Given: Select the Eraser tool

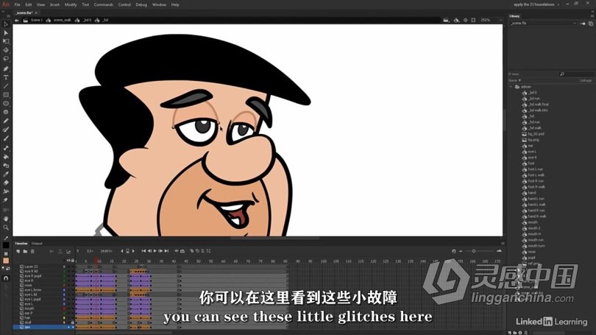Looking at the screenshot, I should [6, 183].
